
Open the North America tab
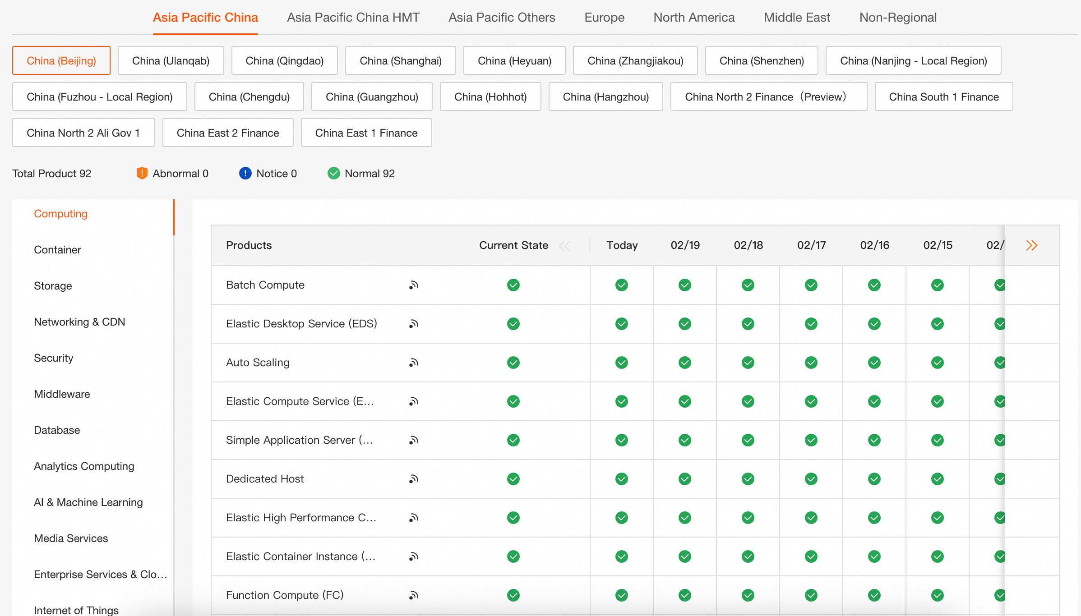point(694,18)
